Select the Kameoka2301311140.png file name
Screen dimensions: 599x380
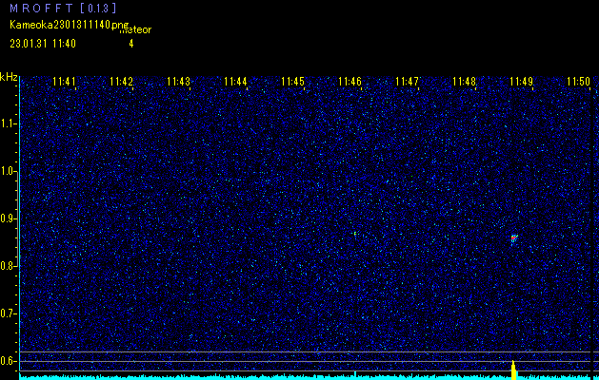[70, 25]
